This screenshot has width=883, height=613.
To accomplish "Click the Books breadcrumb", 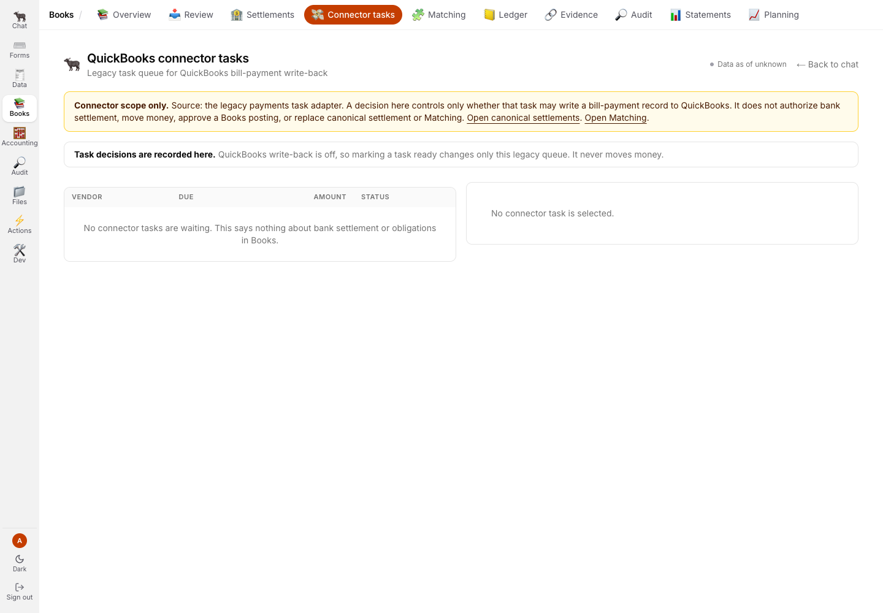I will pos(61,15).
